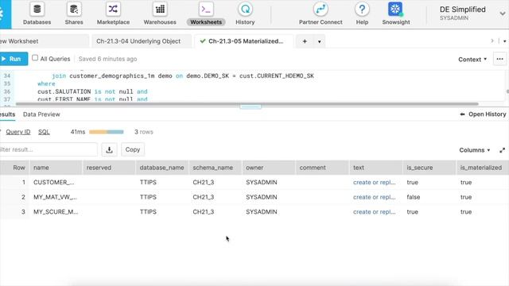Sort by the schema_name column header
This screenshot has height=286, width=509.
point(216,168)
